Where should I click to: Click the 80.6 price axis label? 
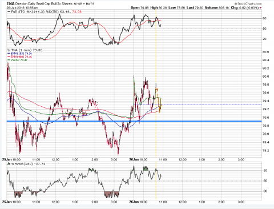266,52
